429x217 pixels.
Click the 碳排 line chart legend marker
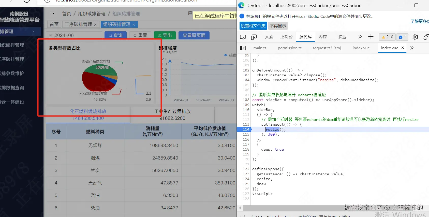point(226,55)
